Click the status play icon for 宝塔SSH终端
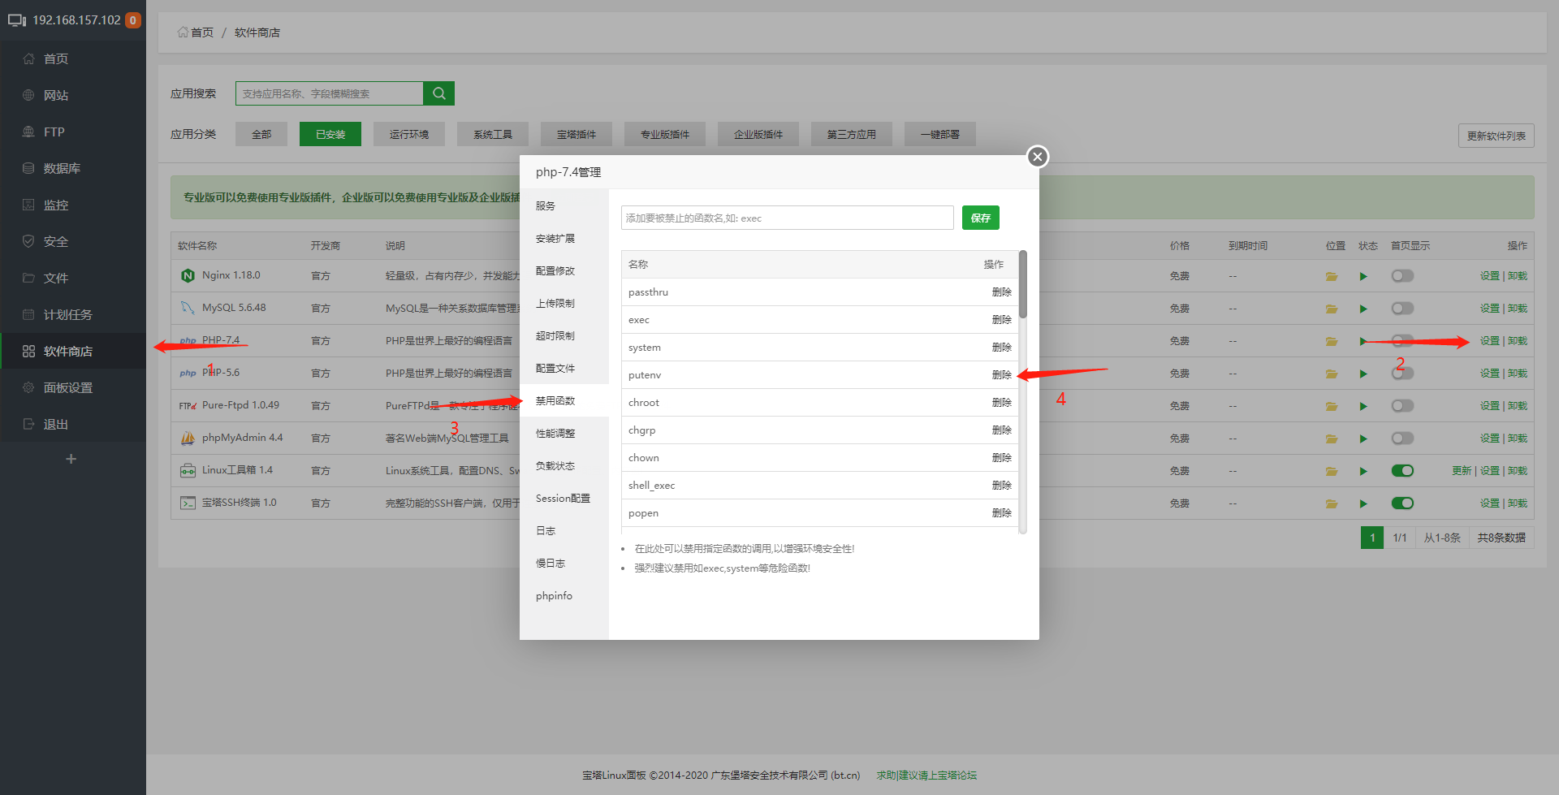The height and width of the screenshot is (795, 1559). tap(1363, 503)
